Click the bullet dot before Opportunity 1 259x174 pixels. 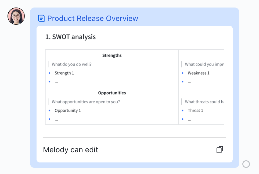(x=49, y=110)
